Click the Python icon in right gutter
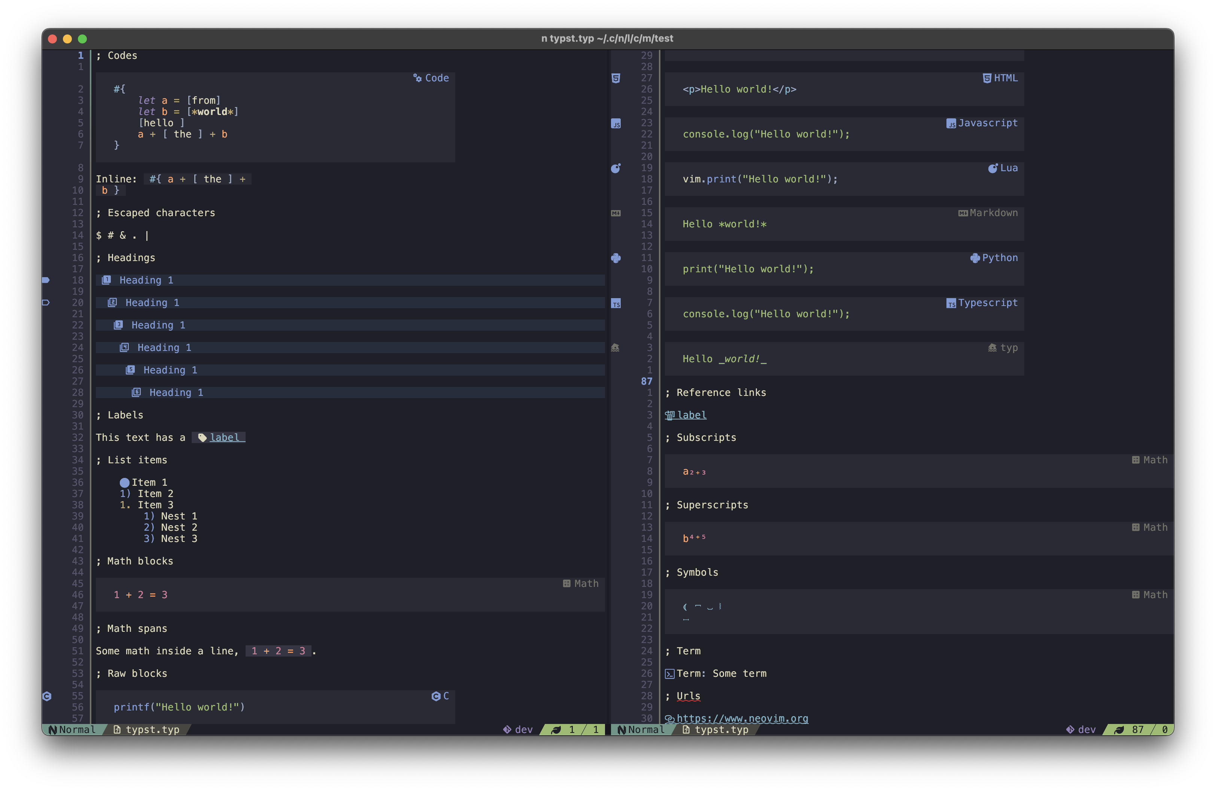This screenshot has height=791, width=1216. click(615, 258)
